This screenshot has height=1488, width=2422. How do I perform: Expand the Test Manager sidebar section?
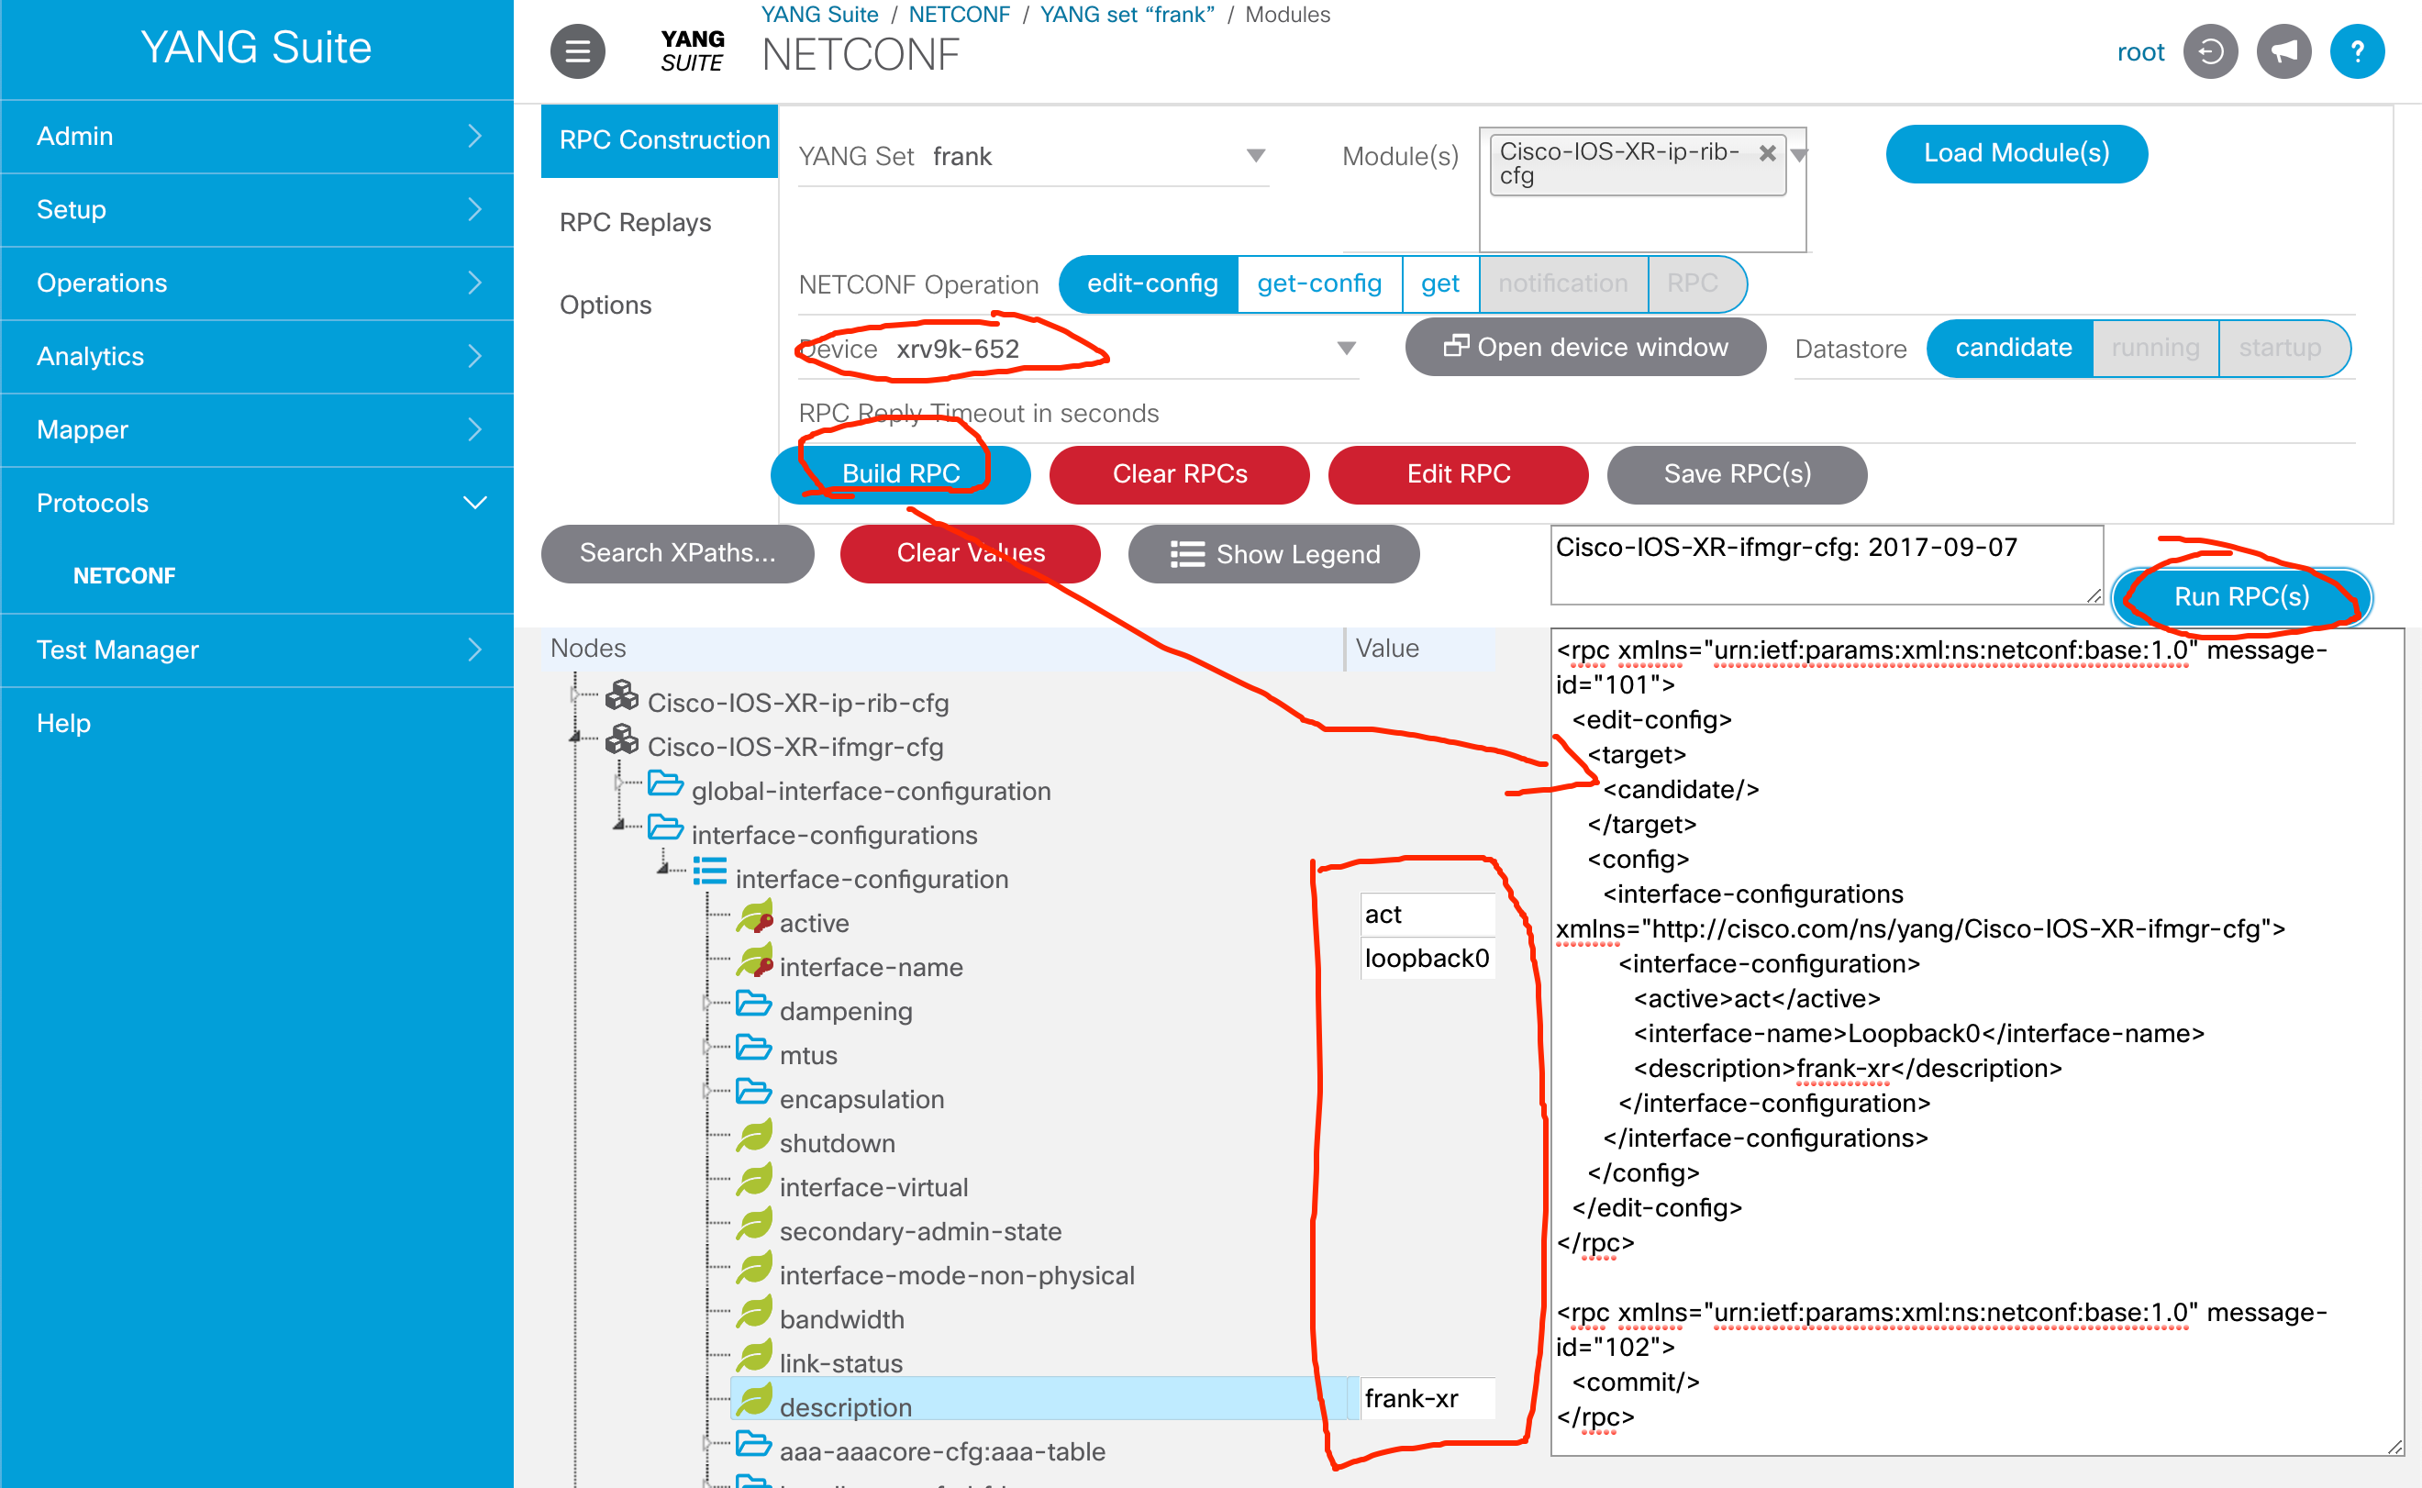click(x=257, y=650)
